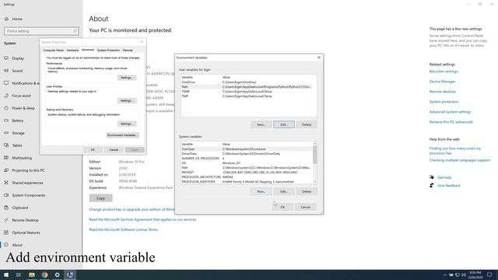Viewport: 498px width, 280px height.
Task: Open Rename this PC (advanced) link
Action: click(x=451, y=122)
